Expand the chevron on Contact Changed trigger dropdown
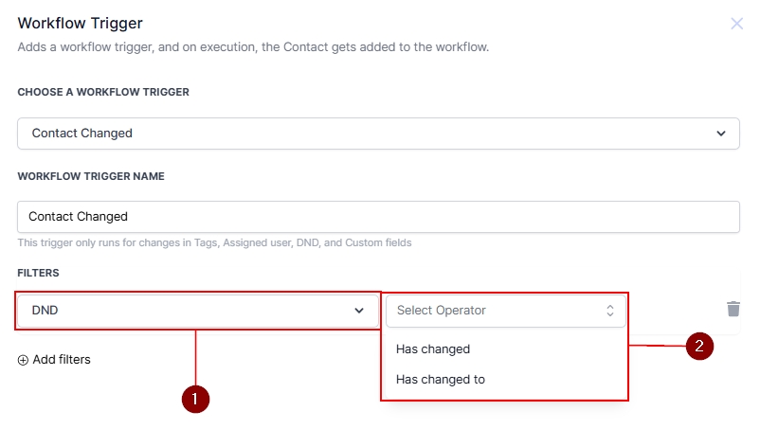 (721, 134)
